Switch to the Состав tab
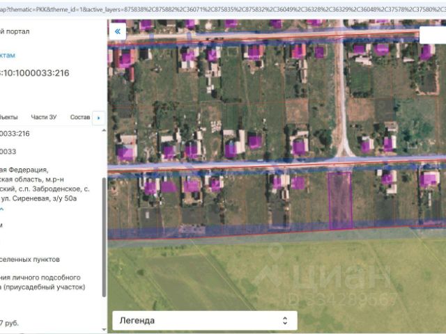This screenshot has height=334, width=446. [80, 117]
